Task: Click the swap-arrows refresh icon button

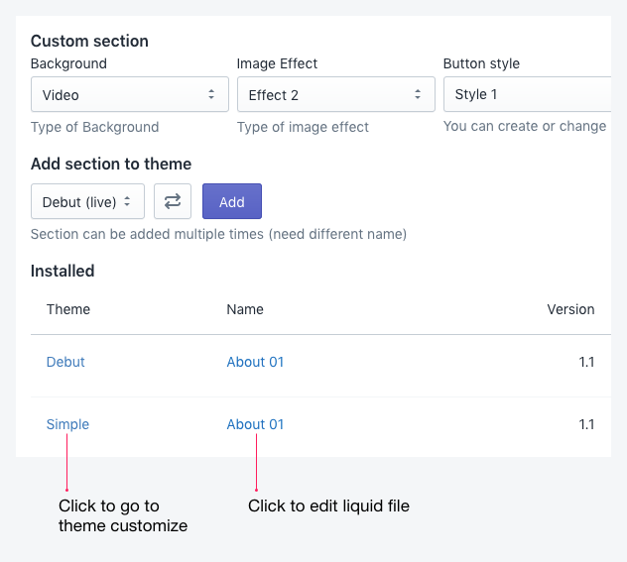Action: (173, 201)
